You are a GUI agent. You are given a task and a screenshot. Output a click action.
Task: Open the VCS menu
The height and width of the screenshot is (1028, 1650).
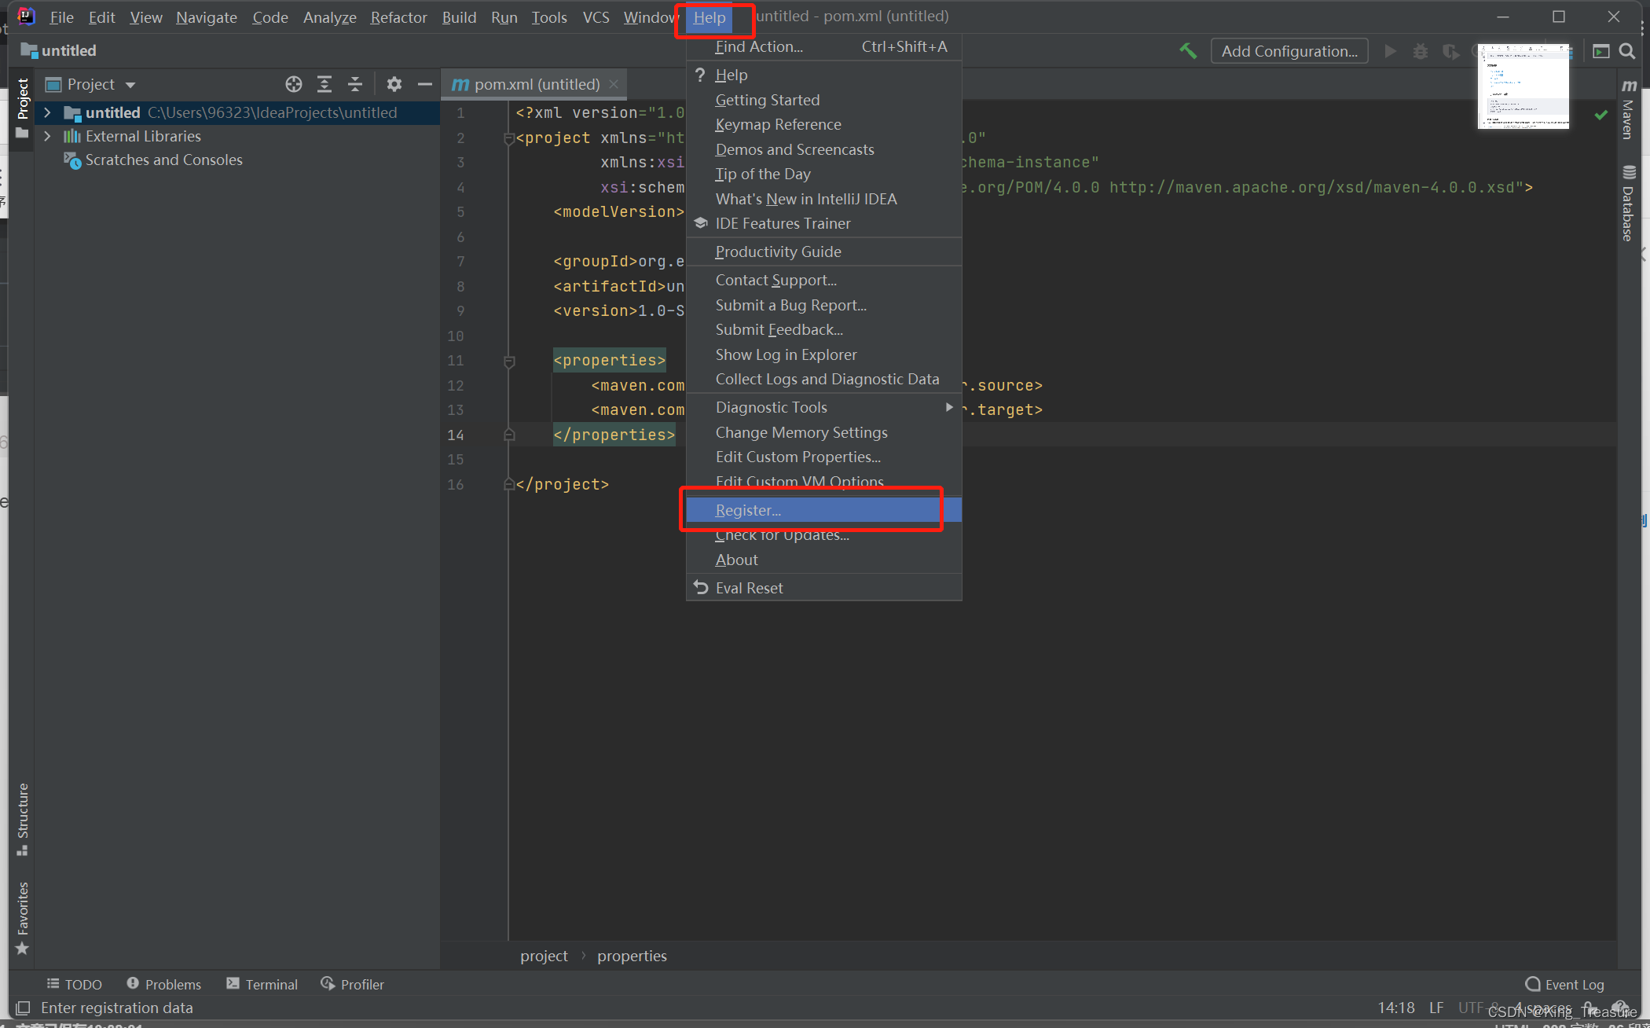tap(596, 17)
